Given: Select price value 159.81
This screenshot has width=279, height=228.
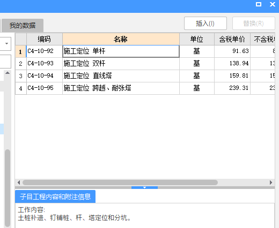Looking at the screenshot, I should tap(239, 75).
